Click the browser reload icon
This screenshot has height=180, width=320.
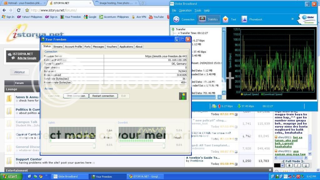(x=19, y=10)
